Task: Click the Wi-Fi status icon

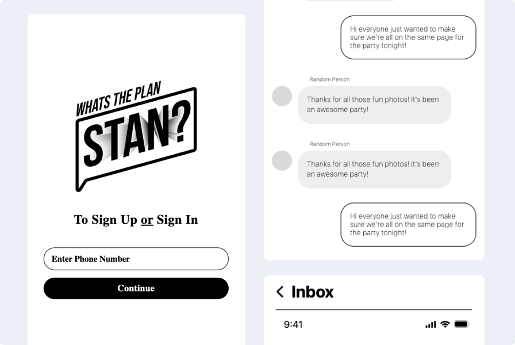Action: pyautogui.click(x=445, y=324)
